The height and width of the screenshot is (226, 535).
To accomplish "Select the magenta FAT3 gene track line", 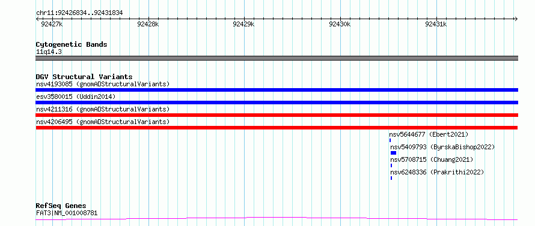I will pyautogui.click(x=277, y=218).
